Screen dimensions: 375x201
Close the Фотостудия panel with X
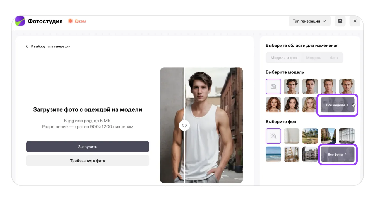pyautogui.click(x=355, y=21)
